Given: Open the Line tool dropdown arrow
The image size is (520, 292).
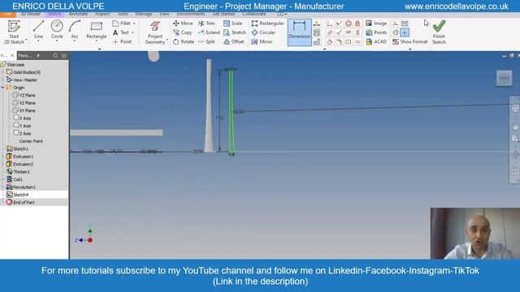Looking at the screenshot, I should click(x=38, y=41).
